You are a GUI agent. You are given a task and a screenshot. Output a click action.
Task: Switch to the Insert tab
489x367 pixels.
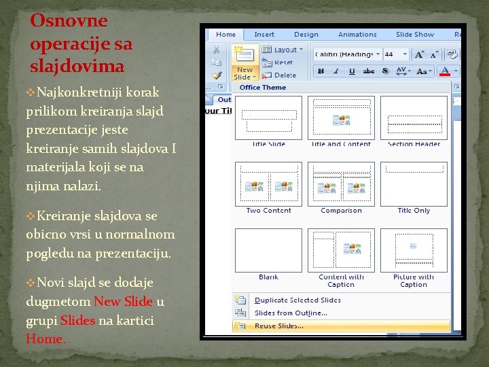click(264, 35)
